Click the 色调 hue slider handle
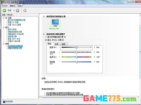 point(76,57)
